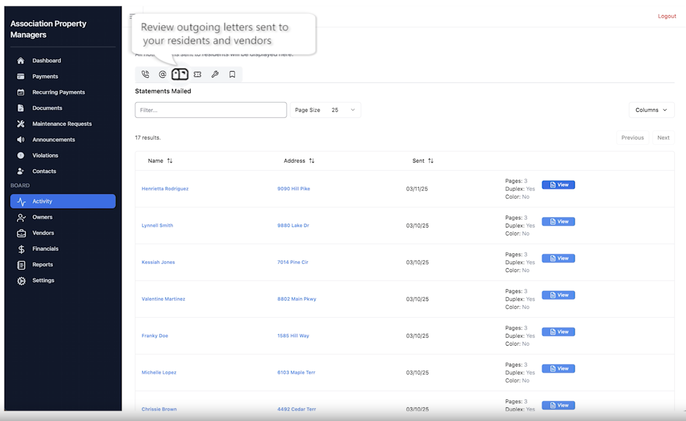
Task: Sort table by Address column
Action: click(299, 161)
